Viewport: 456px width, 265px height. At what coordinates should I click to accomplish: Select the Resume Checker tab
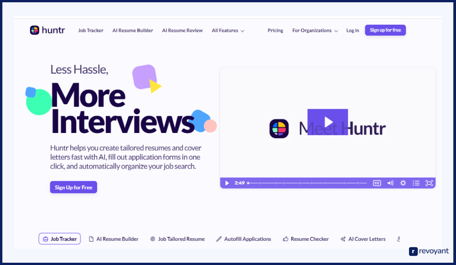tap(306, 239)
